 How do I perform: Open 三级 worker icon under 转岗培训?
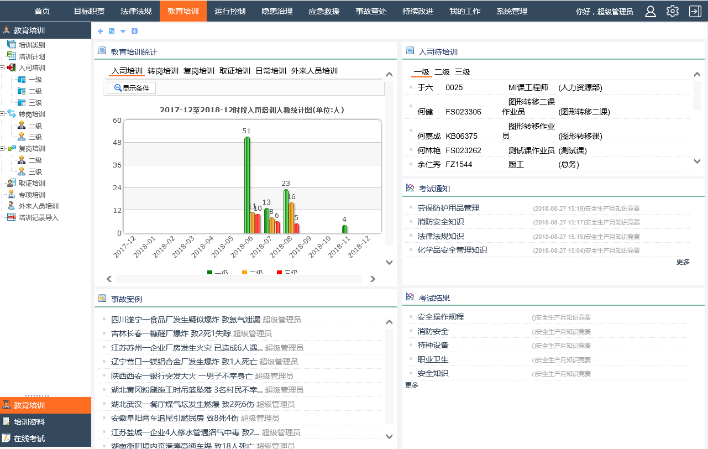(22, 137)
